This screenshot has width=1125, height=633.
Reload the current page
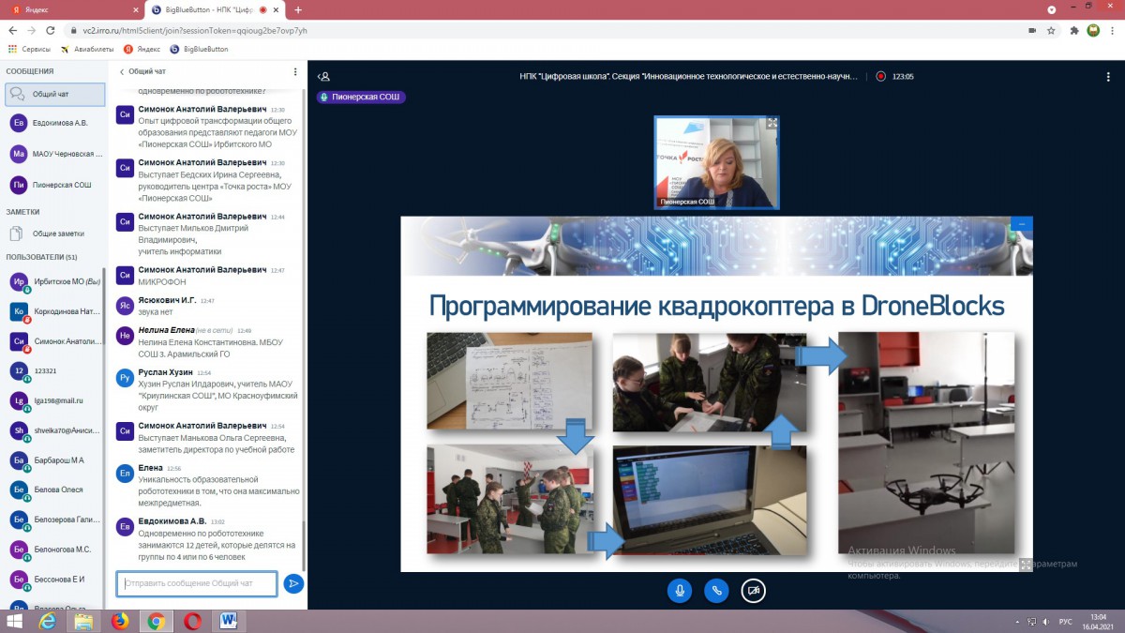[x=51, y=30]
